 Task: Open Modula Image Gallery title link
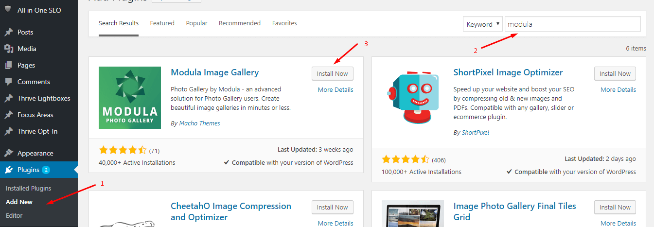215,72
